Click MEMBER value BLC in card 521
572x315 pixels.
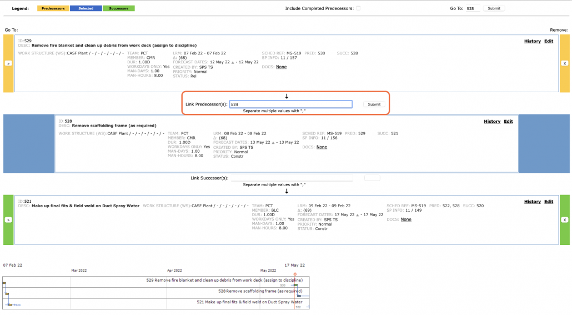[x=275, y=210]
